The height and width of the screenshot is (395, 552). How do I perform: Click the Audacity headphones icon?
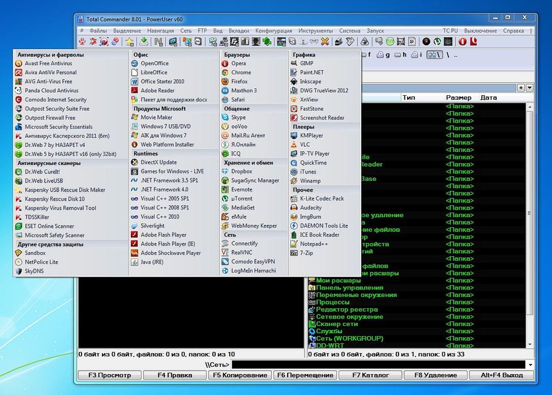tap(294, 207)
